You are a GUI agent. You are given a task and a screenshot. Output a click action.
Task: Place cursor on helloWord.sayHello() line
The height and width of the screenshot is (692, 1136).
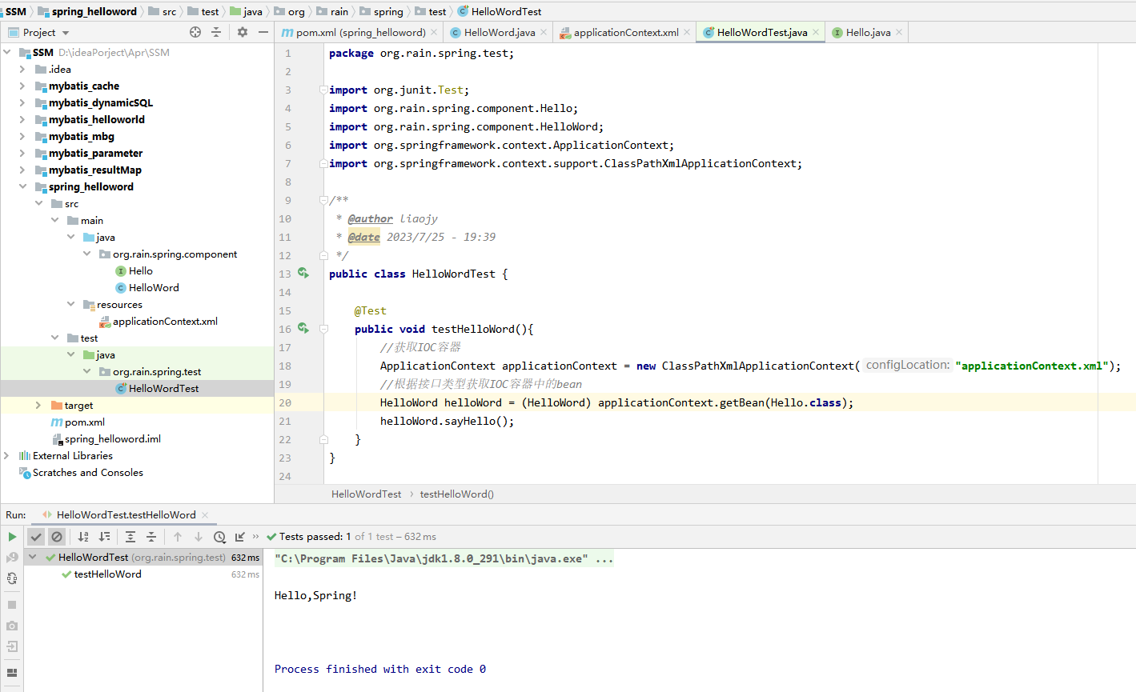(447, 421)
